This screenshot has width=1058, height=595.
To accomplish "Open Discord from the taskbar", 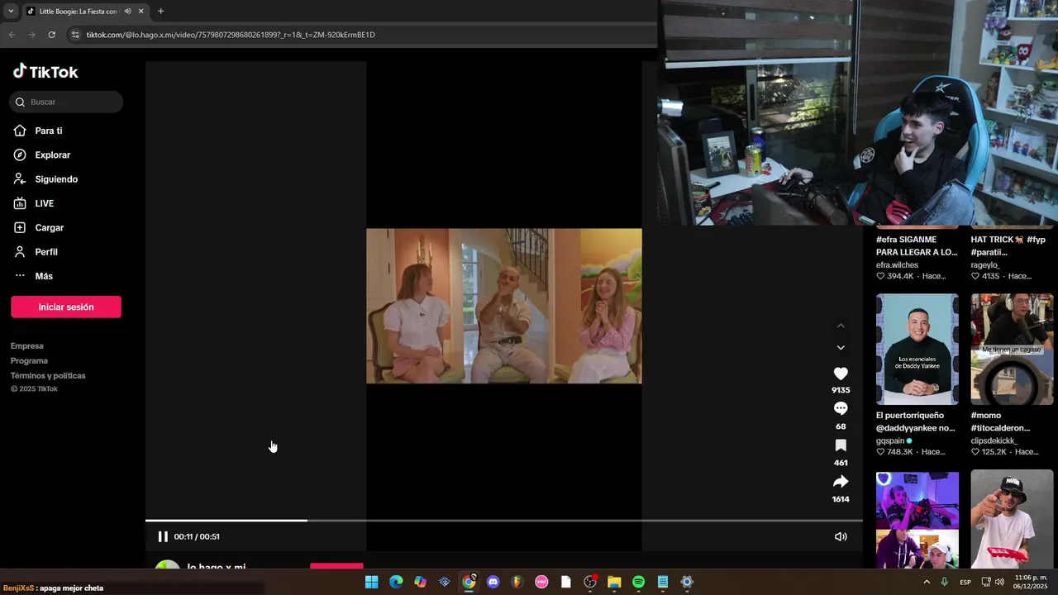I will (493, 582).
